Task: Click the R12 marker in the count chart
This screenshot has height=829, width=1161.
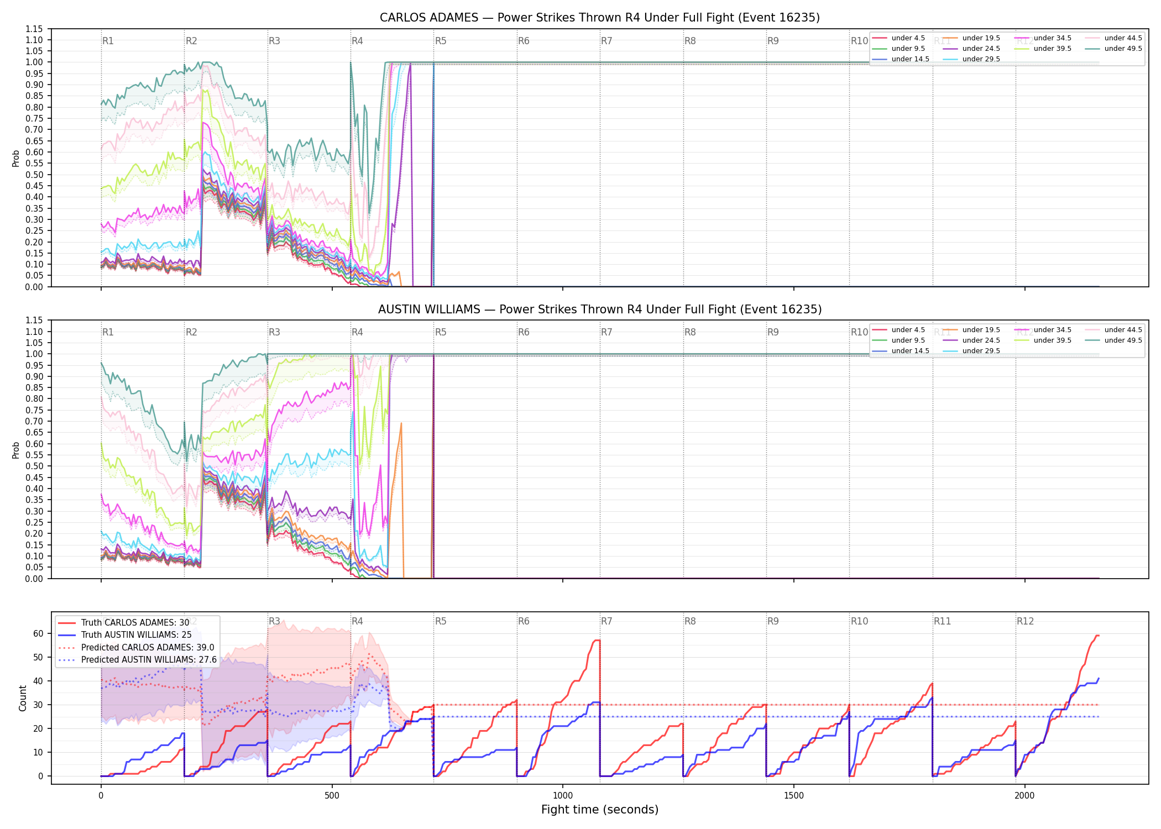Action: 1025,621
